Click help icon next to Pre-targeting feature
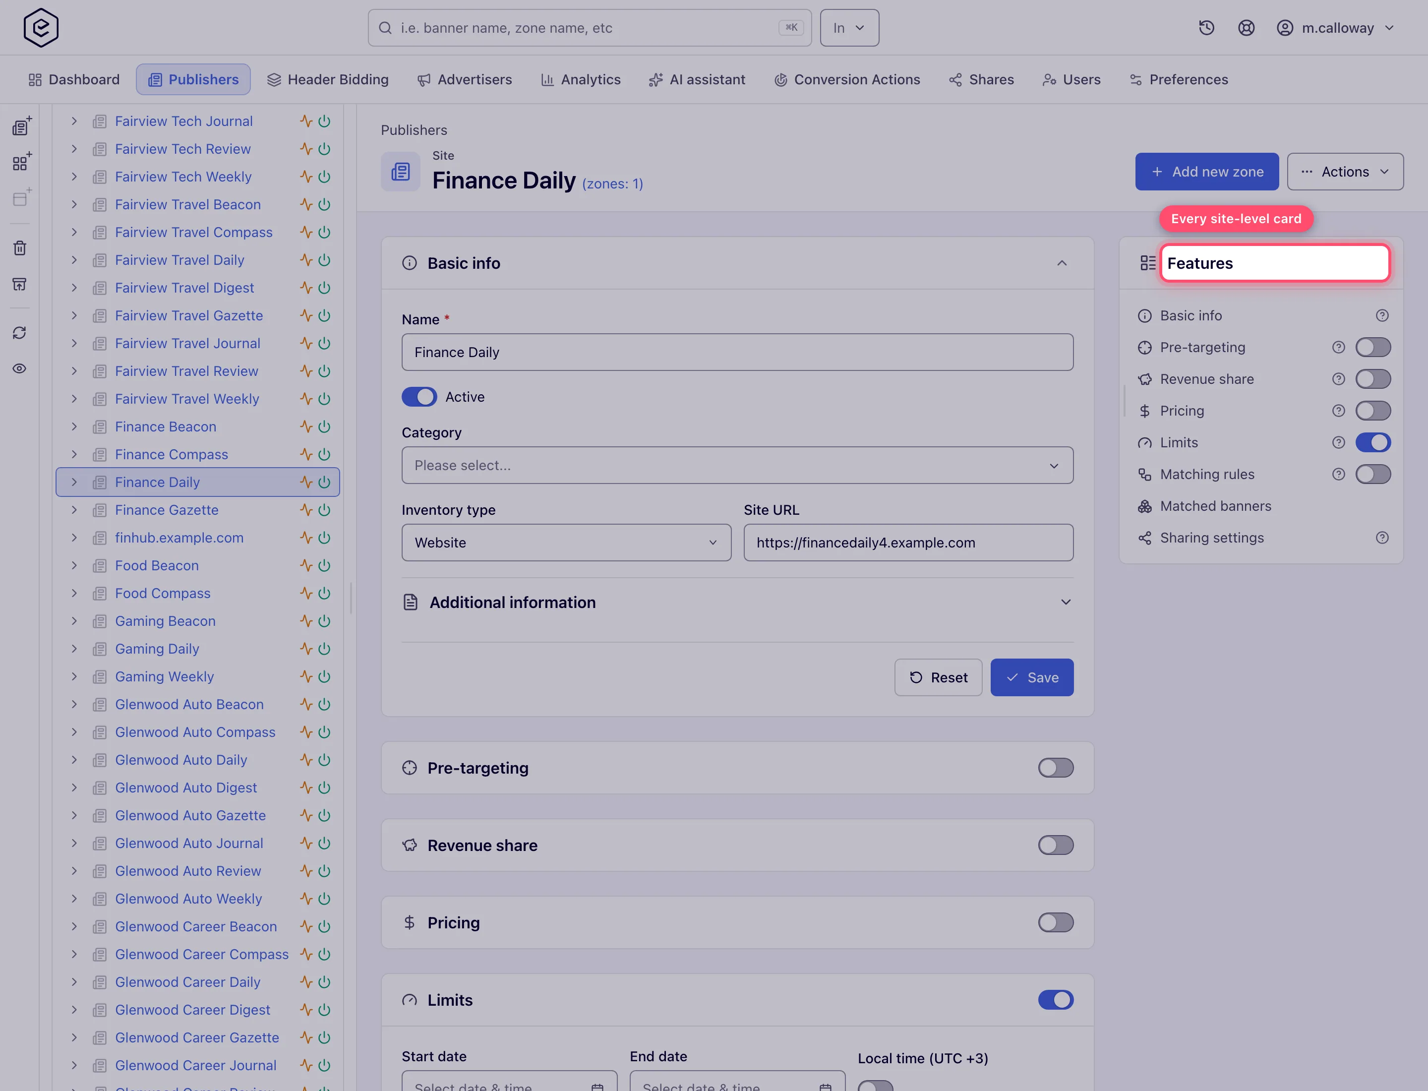Viewport: 1428px width, 1091px height. 1338,348
